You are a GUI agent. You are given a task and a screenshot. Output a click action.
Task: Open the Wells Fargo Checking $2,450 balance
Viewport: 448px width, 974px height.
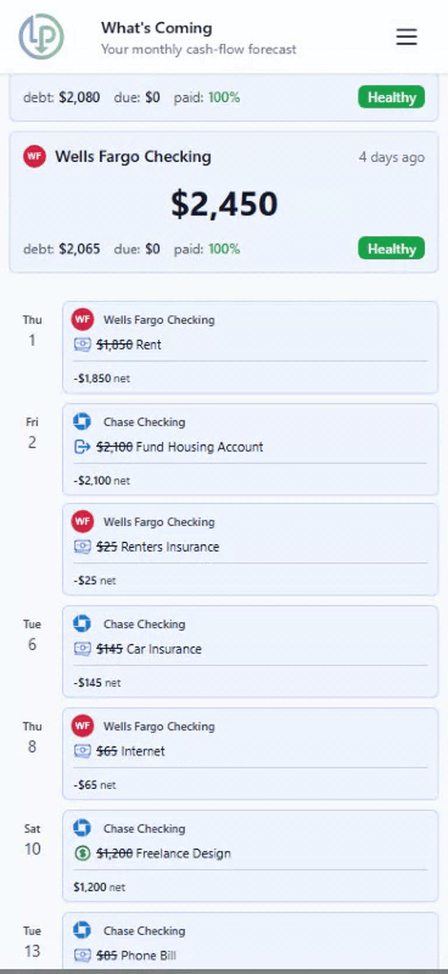[x=224, y=204]
